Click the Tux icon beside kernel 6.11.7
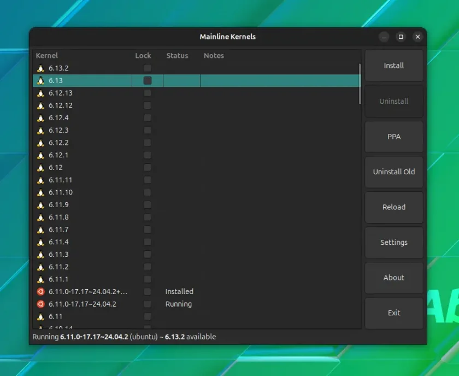The width and height of the screenshot is (459, 376). tap(40, 230)
